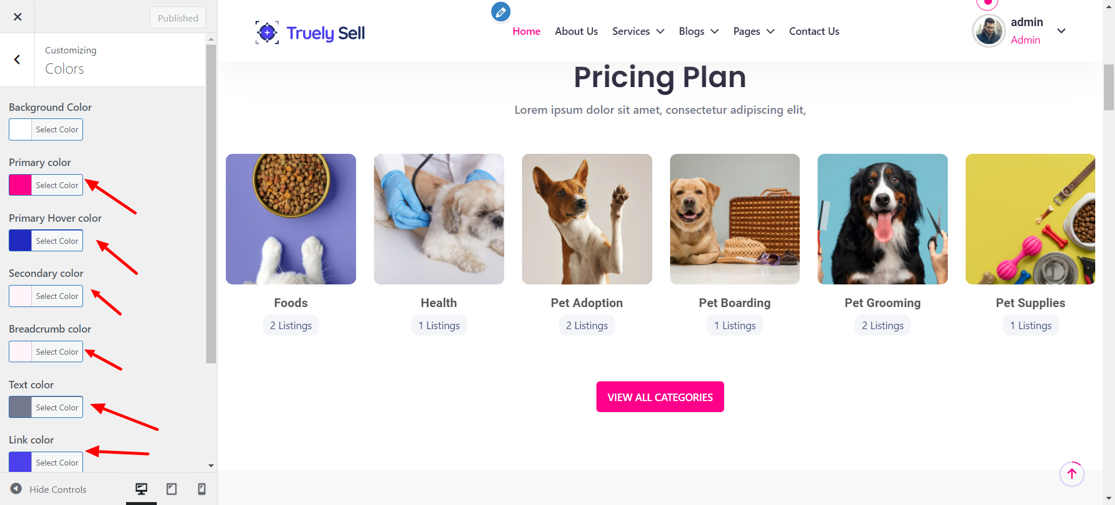Switch to tablet preview device icon
The width and height of the screenshot is (1115, 505).
point(171,489)
